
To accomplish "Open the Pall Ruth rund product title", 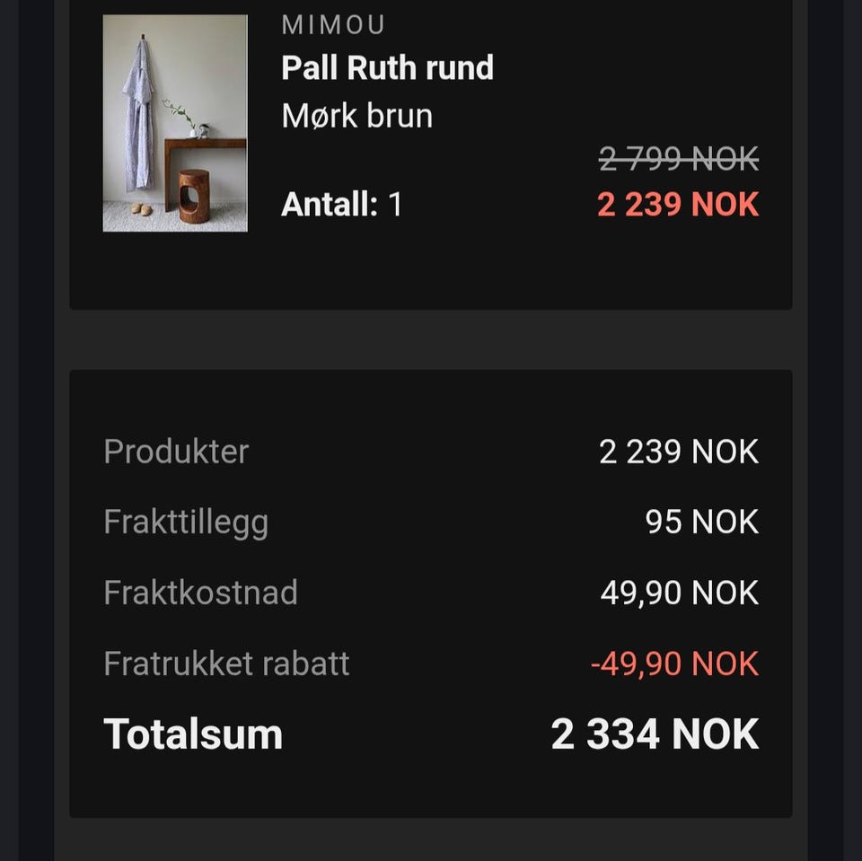I will pos(387,68).
